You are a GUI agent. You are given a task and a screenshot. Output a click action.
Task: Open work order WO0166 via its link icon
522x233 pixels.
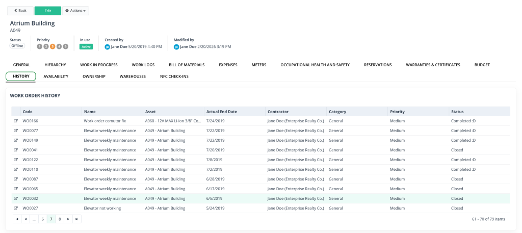[16, 121]
